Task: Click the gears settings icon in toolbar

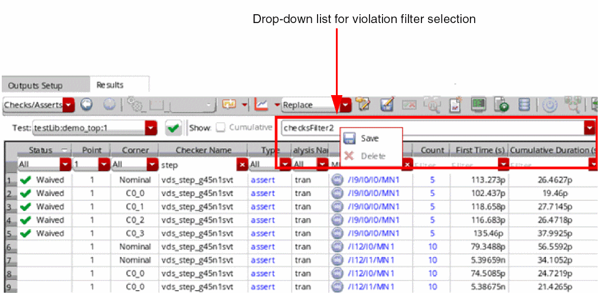Action: 134,104
